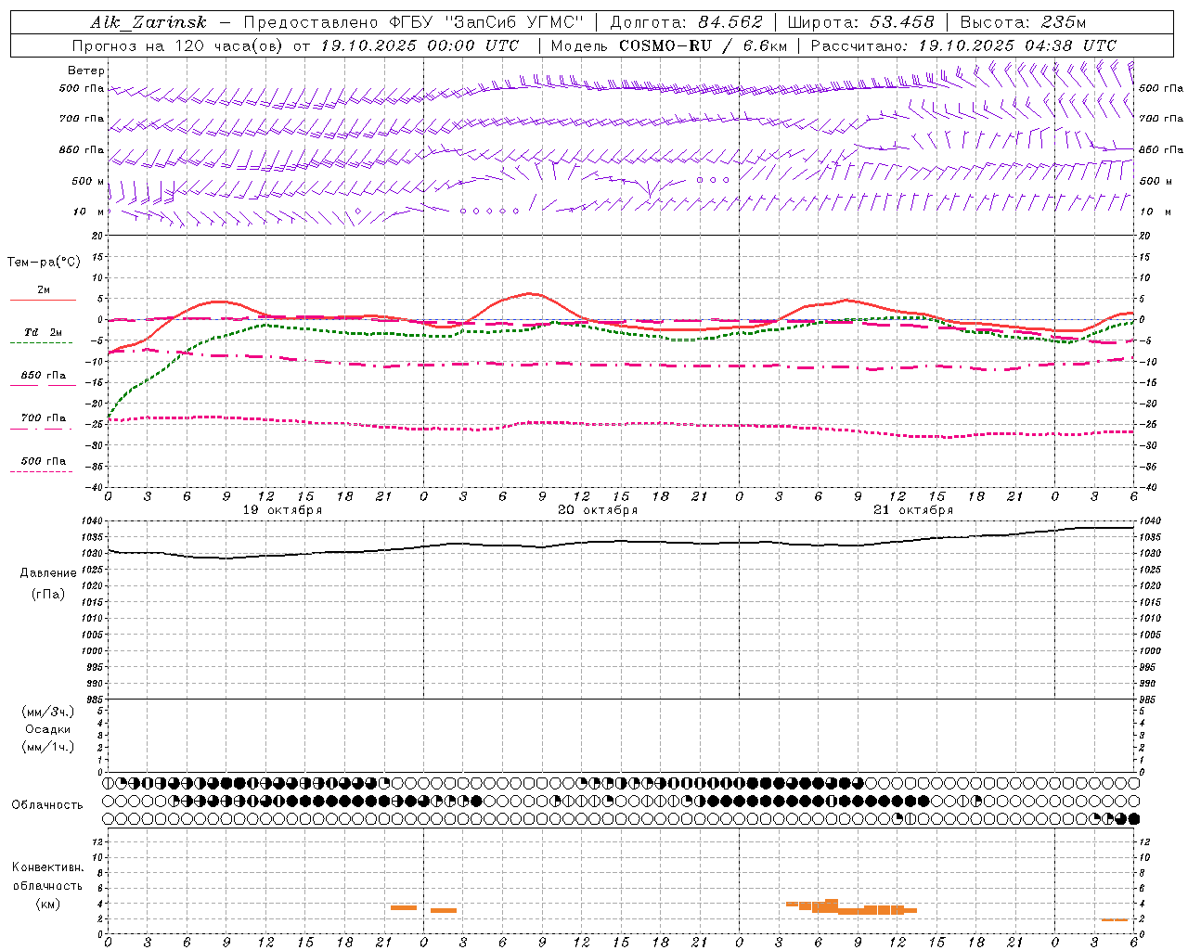1188x950 pixels.
Task: Select the latitude value Широта: 53.458
Action: (x=860, y=23)
